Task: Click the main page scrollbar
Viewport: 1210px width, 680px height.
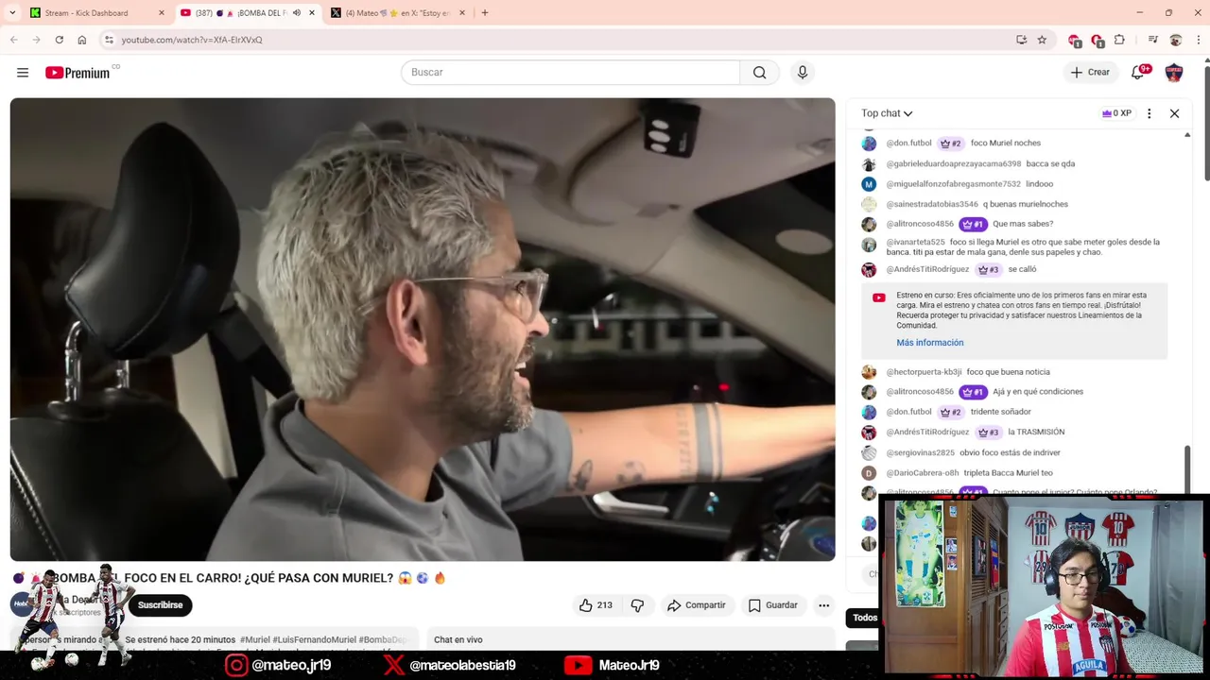Action: pos(1206,123)
